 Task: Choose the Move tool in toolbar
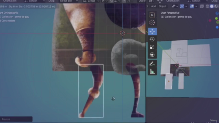152,31
